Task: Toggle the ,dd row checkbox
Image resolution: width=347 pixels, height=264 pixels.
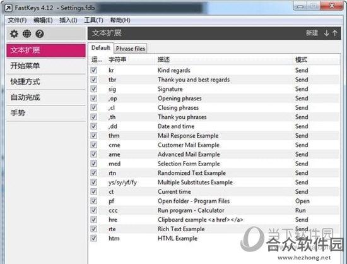Action: pyautogui.click(x=94, y=126)
